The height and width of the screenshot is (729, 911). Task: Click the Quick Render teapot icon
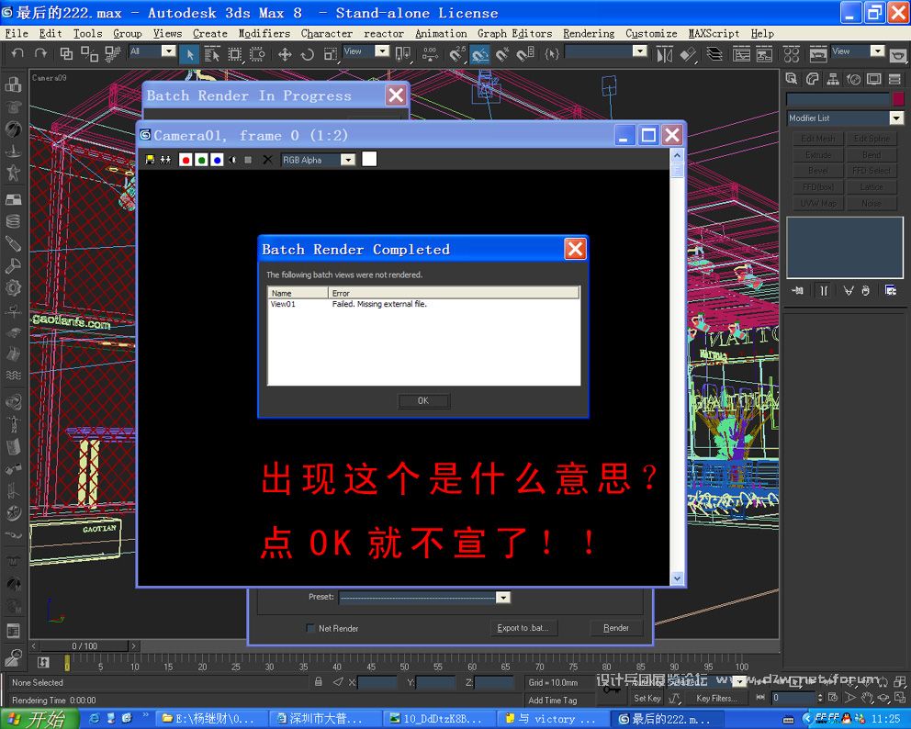coord(897,54)
